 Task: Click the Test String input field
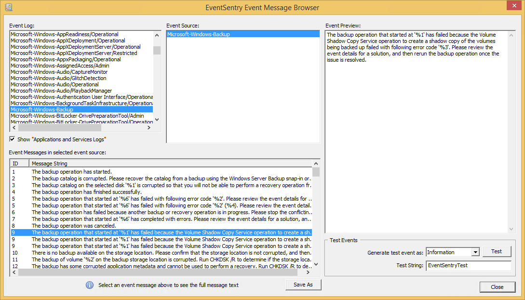(469, 265)
